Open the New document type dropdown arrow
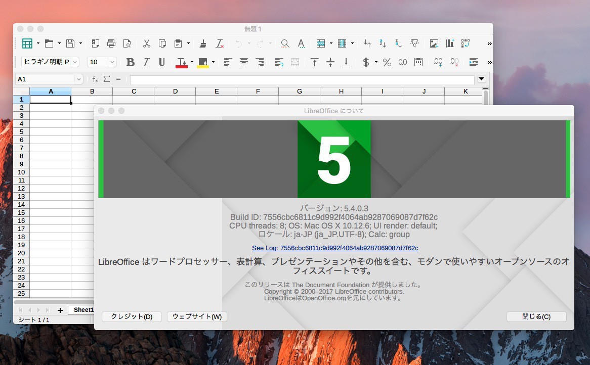Image resolution: width=590 pixels, height=365 pixels. click(38, 43)
